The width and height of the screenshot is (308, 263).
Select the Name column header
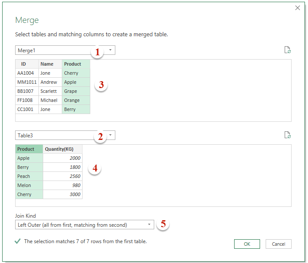coord(47,64)
